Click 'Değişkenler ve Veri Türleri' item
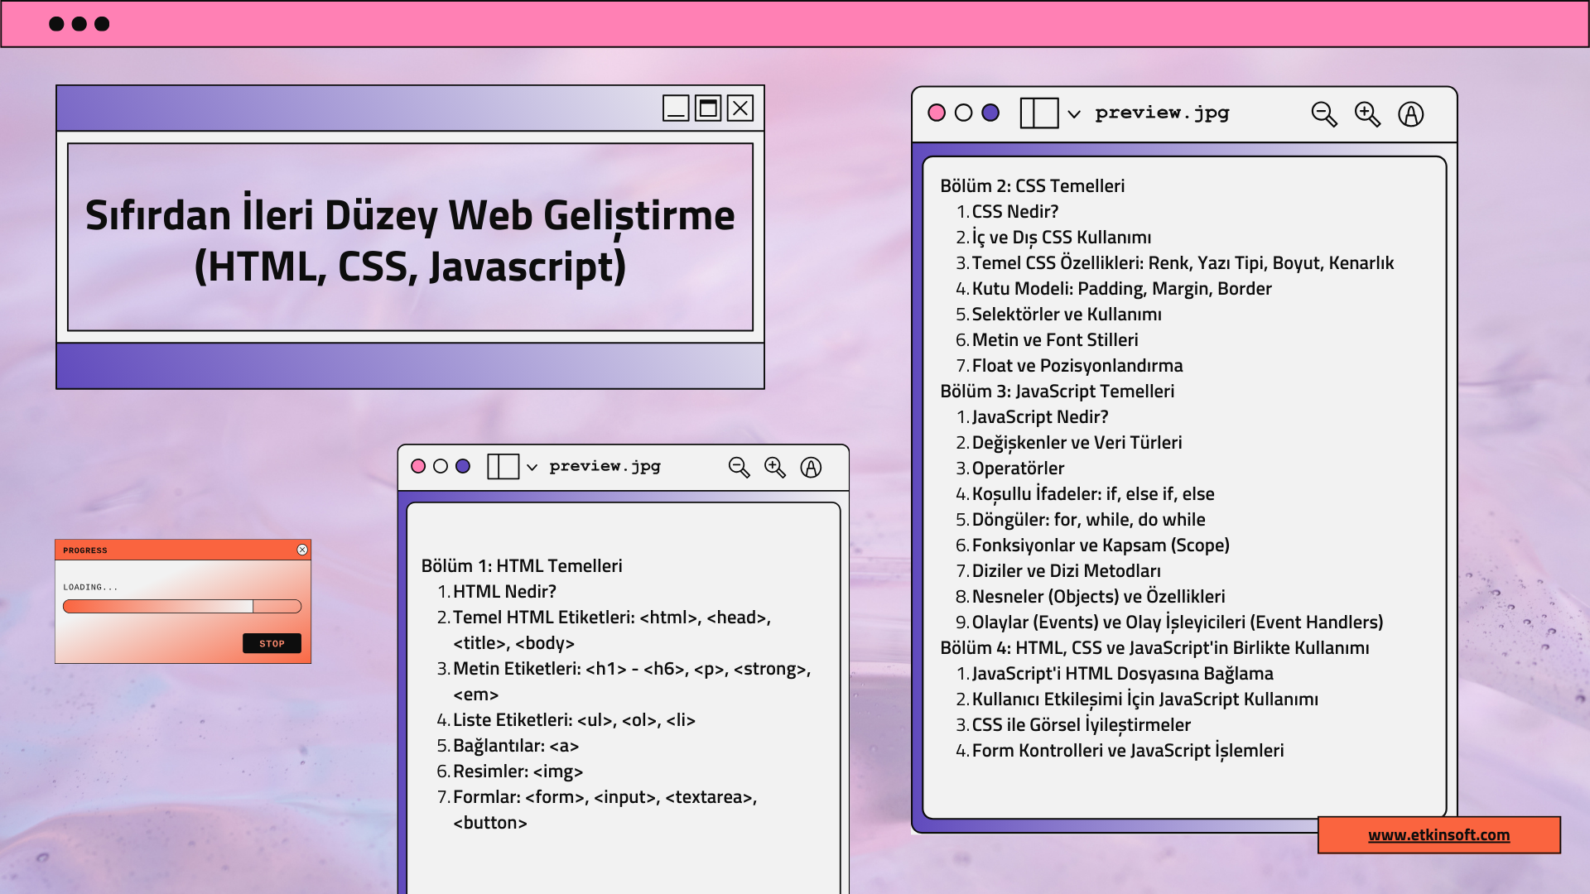Screen dimensions: 1590x894 (1077, 442)
